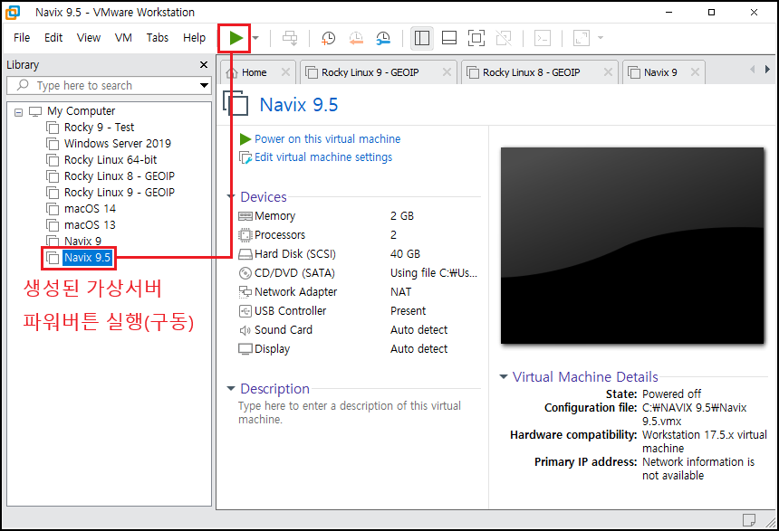Click the Navix 9.5 title VM icon
This screenshot has width=779, height=531.
point(236,104)
